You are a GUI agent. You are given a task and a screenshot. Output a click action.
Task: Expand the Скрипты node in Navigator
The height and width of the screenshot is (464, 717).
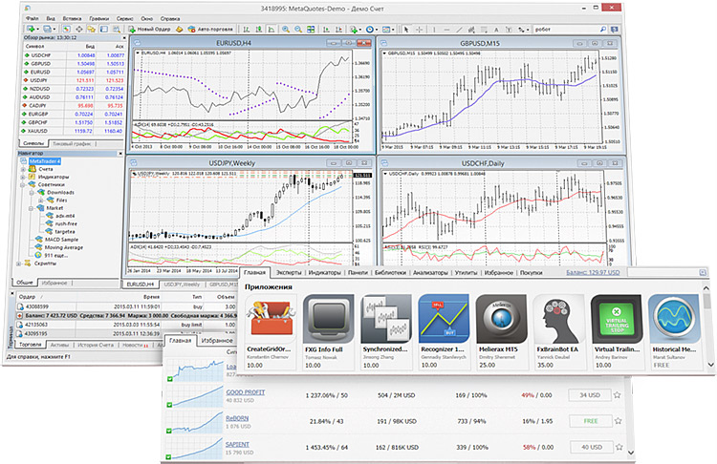tap(18, 264)
